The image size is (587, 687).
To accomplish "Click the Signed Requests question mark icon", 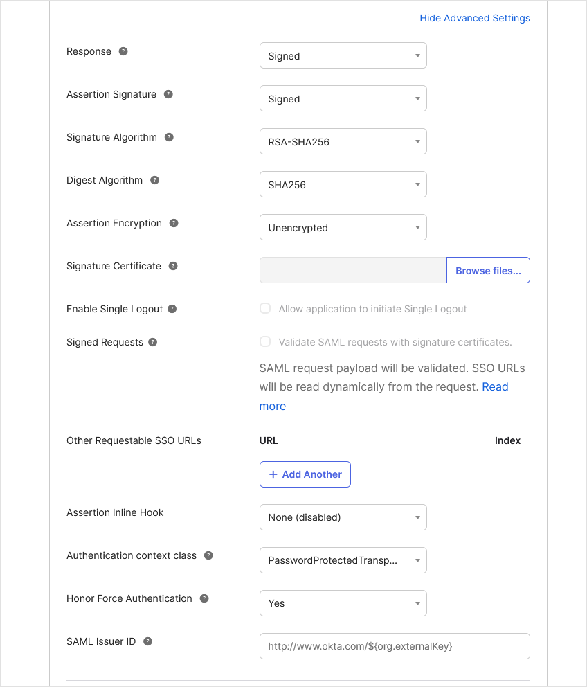I will pos(154,342).
